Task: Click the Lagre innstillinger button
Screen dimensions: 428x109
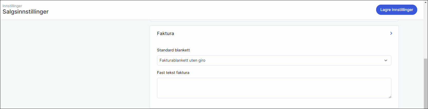Action: tap(396, 10)
